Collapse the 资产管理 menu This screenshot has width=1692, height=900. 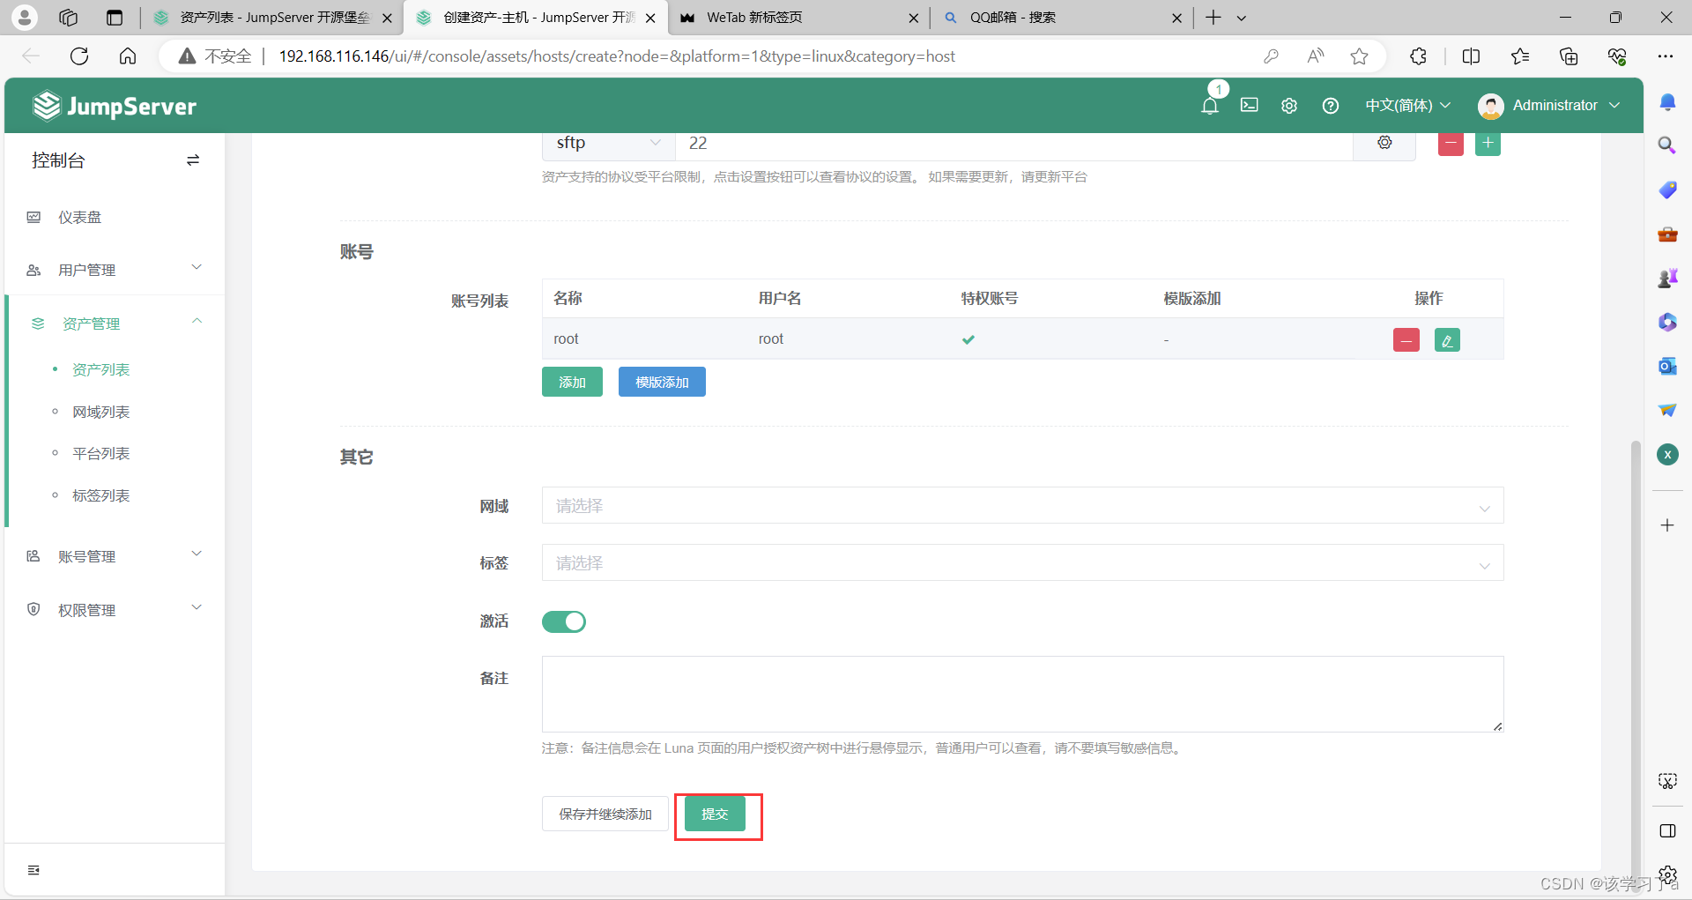pos(115,324)
